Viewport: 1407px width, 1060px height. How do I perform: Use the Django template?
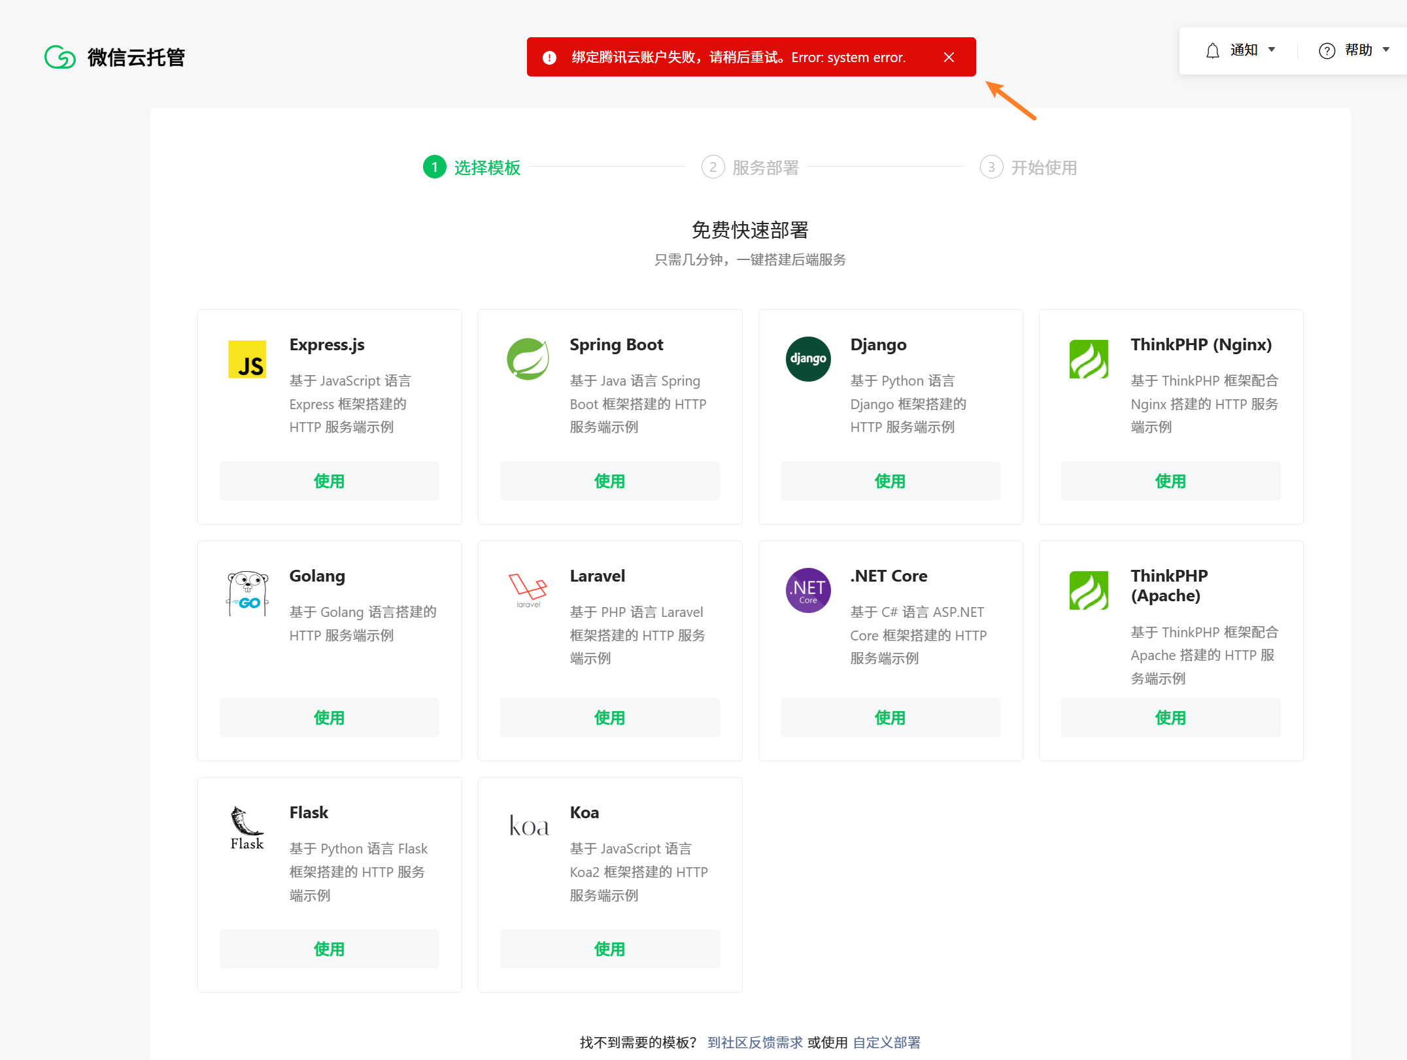pos(890,481)
